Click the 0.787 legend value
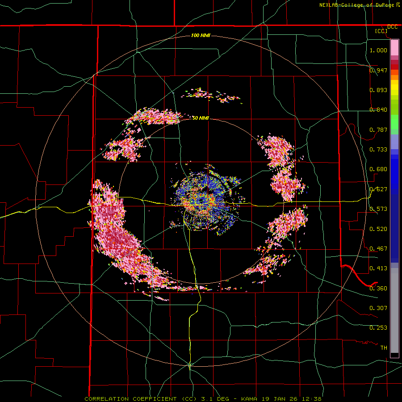Screen dimensions: 402x402 coord(378,130)
